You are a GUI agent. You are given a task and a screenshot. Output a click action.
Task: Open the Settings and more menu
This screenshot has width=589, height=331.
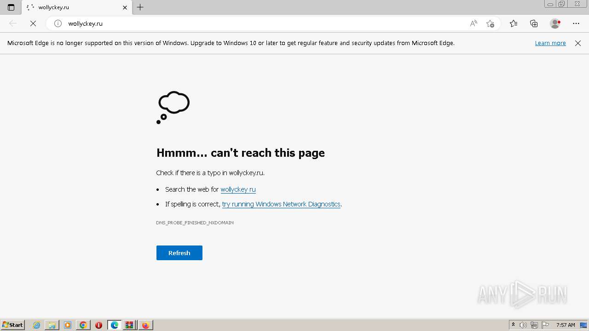pos(576,23)
